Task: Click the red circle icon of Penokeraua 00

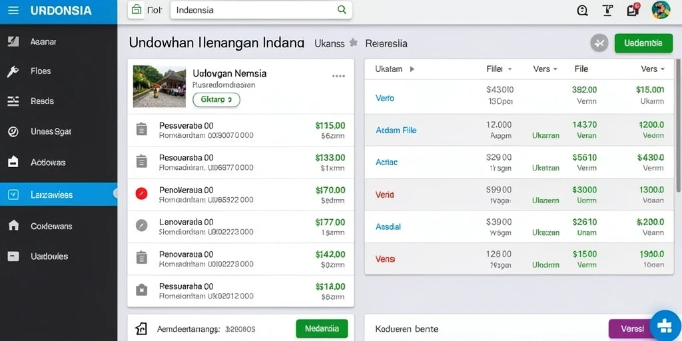Action: [x=141, y=194]
